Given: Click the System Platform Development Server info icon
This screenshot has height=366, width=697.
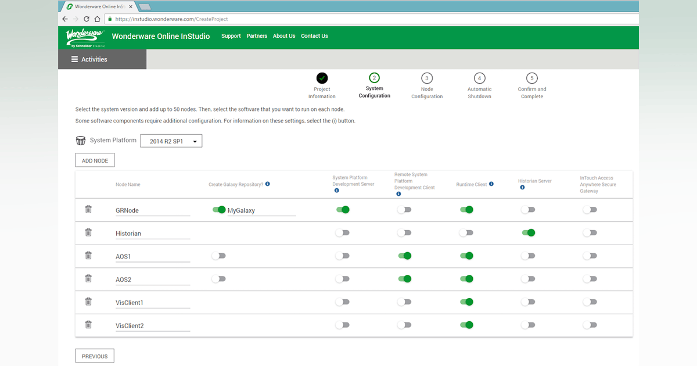Looking at the screenshot, I should (336, 189).
